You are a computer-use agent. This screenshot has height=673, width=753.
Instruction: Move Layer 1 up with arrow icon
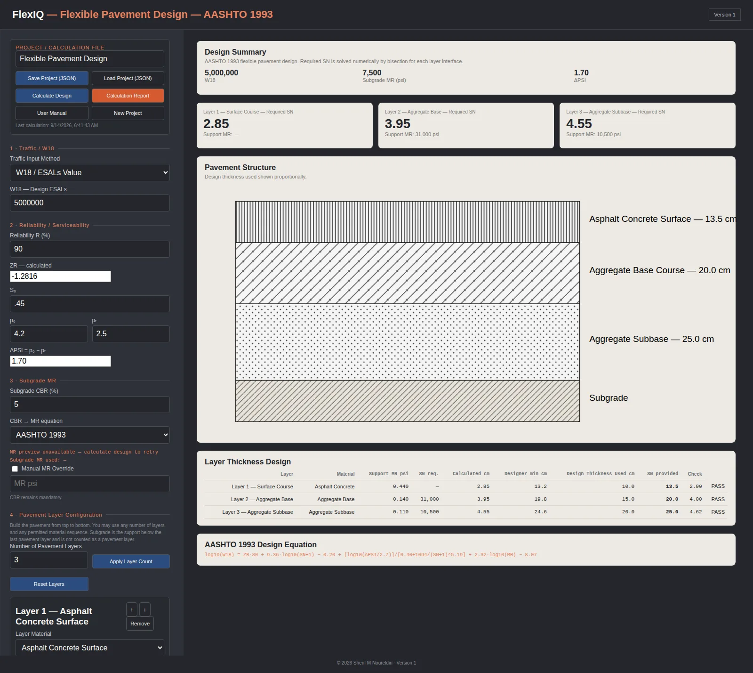click(132, 609)
